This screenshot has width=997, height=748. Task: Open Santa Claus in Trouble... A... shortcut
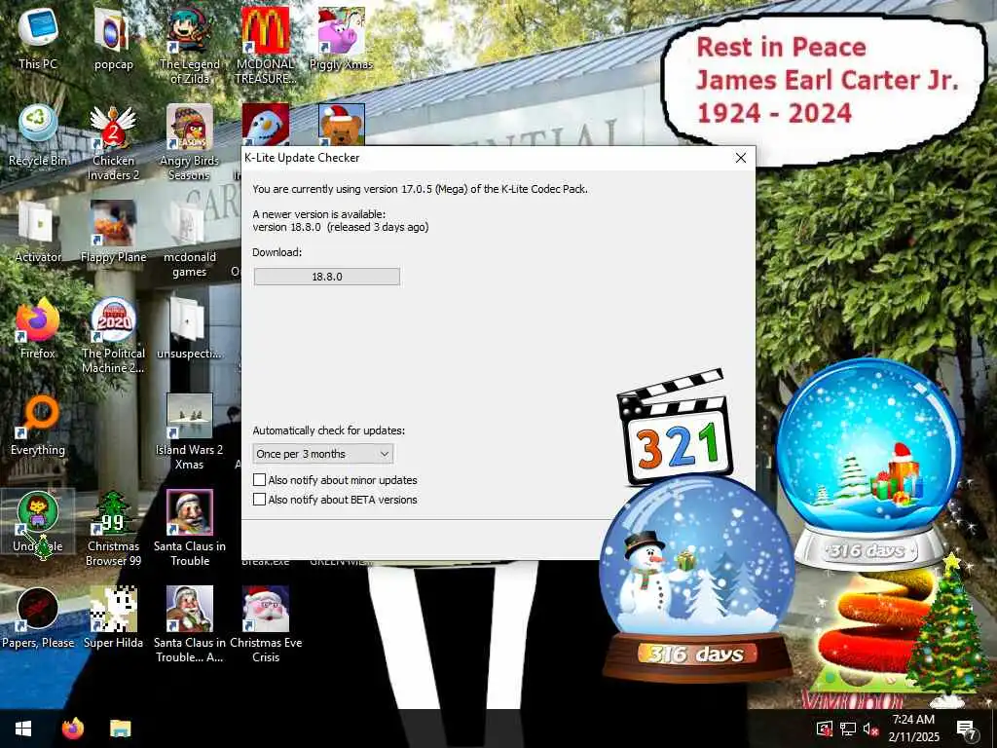click(190, 626)
